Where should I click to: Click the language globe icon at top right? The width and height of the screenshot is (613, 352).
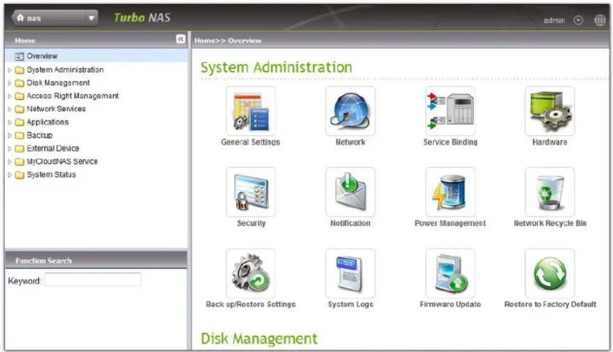(x=600, y=20)
